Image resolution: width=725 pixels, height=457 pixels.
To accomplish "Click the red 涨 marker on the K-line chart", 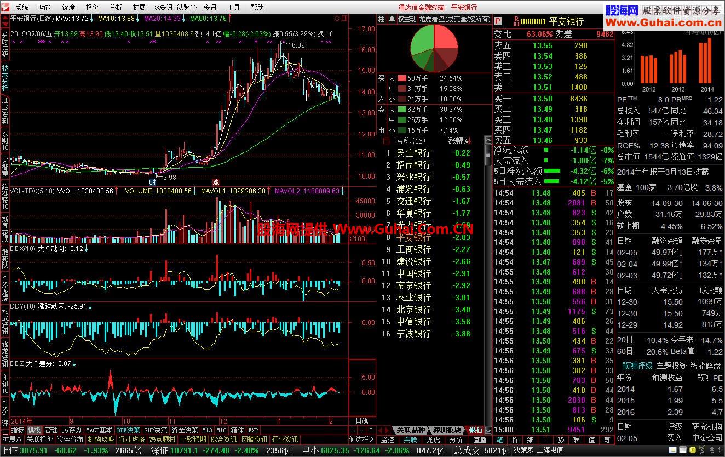I will click(216, 181).
